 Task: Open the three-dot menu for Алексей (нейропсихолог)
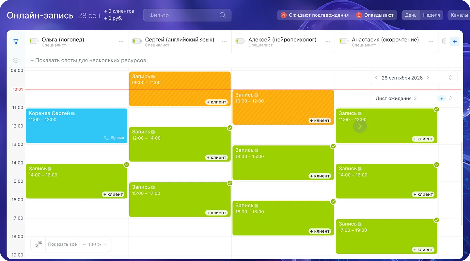(328, 42)
